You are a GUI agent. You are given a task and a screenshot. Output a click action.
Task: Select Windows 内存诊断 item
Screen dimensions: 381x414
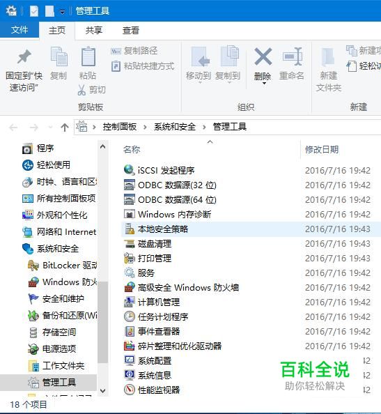tap(174, 215)
